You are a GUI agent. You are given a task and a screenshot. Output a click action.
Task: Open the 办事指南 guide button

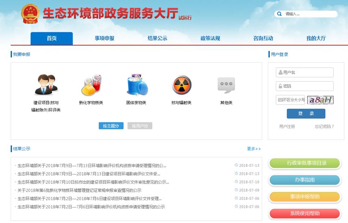pyautogui.click(x=305, y=181)
